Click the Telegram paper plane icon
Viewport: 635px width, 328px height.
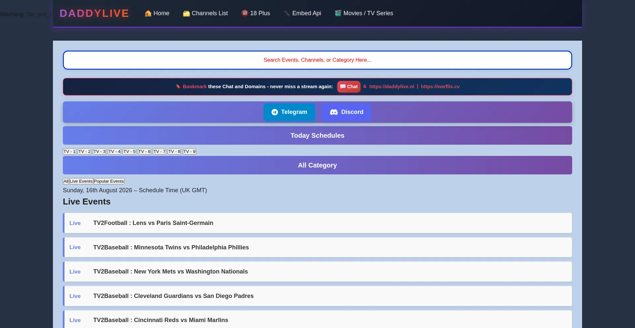click(275, 112)
